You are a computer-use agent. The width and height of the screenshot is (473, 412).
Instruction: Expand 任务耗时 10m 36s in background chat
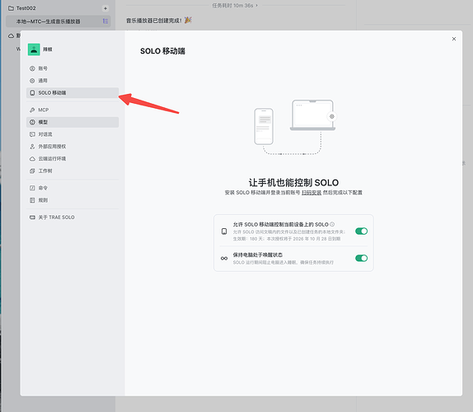tap(235, 6)
